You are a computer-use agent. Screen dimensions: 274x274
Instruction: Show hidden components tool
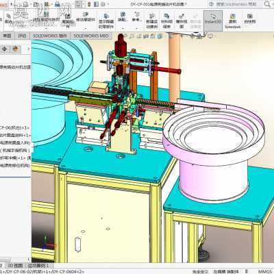click(106, 21)
